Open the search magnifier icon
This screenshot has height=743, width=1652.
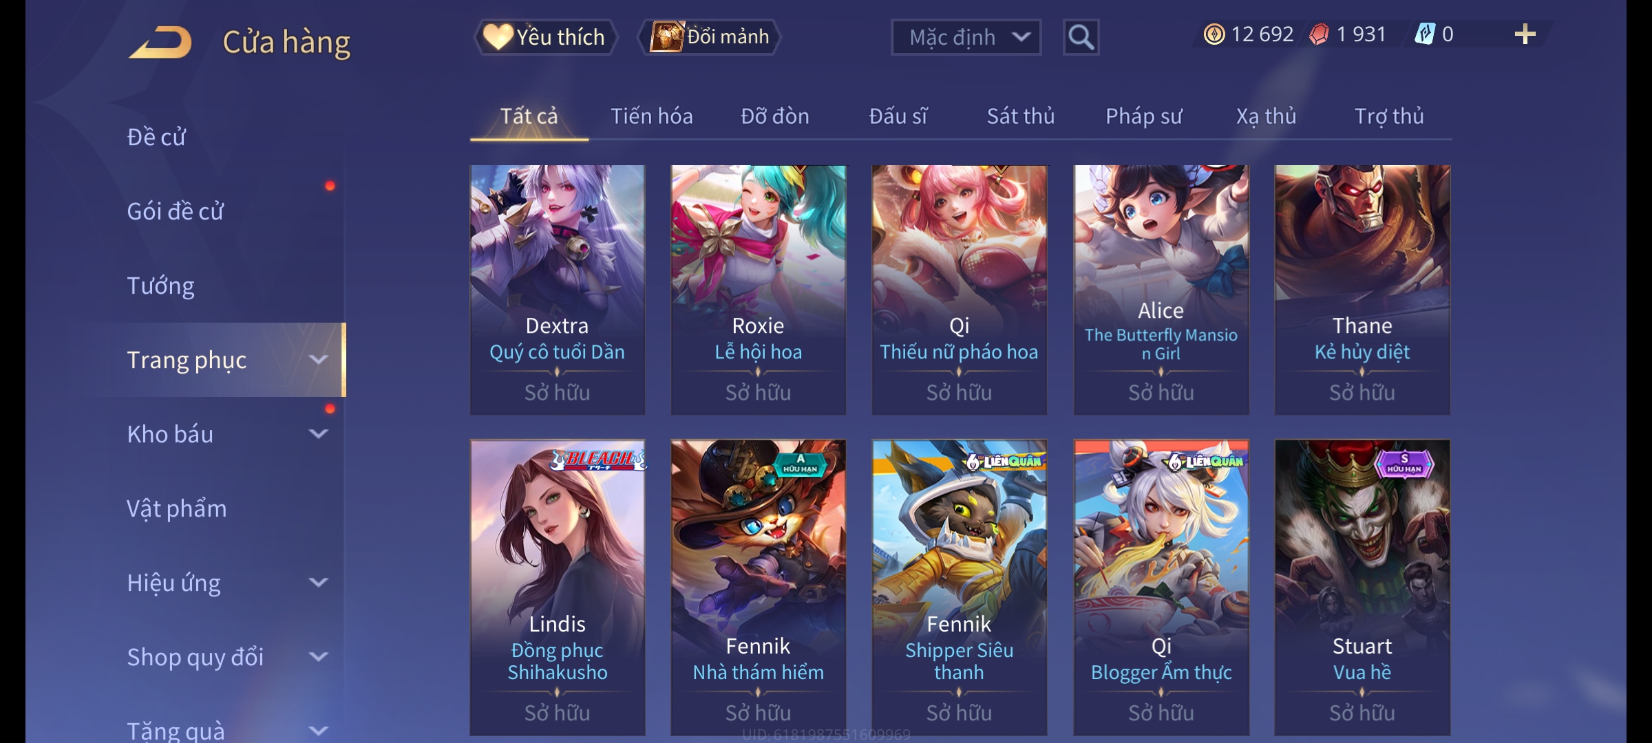pyautogui.click(x=1081, y=37)
